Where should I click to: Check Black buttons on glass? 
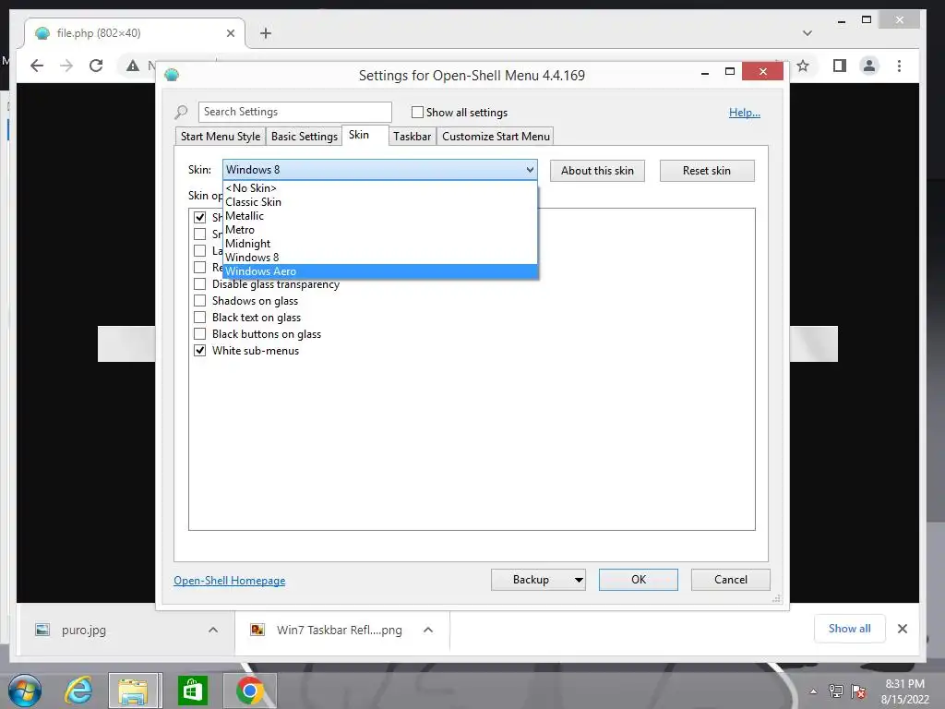click(199, 333)
